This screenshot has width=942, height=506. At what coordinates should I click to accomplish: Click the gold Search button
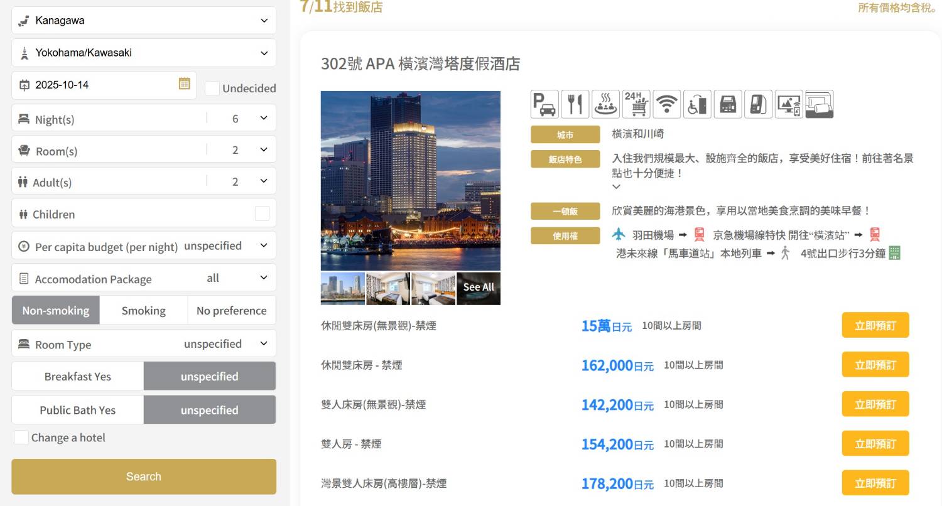144,476
